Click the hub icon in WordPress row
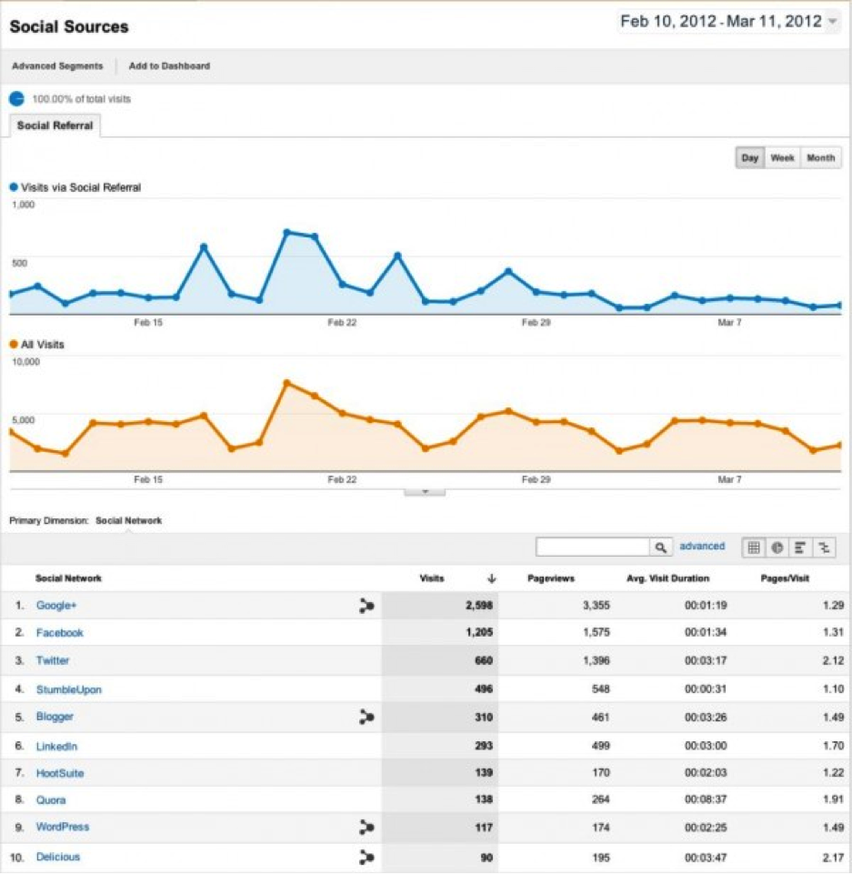This screenshot has width=852, height=874. pos(366,828)
